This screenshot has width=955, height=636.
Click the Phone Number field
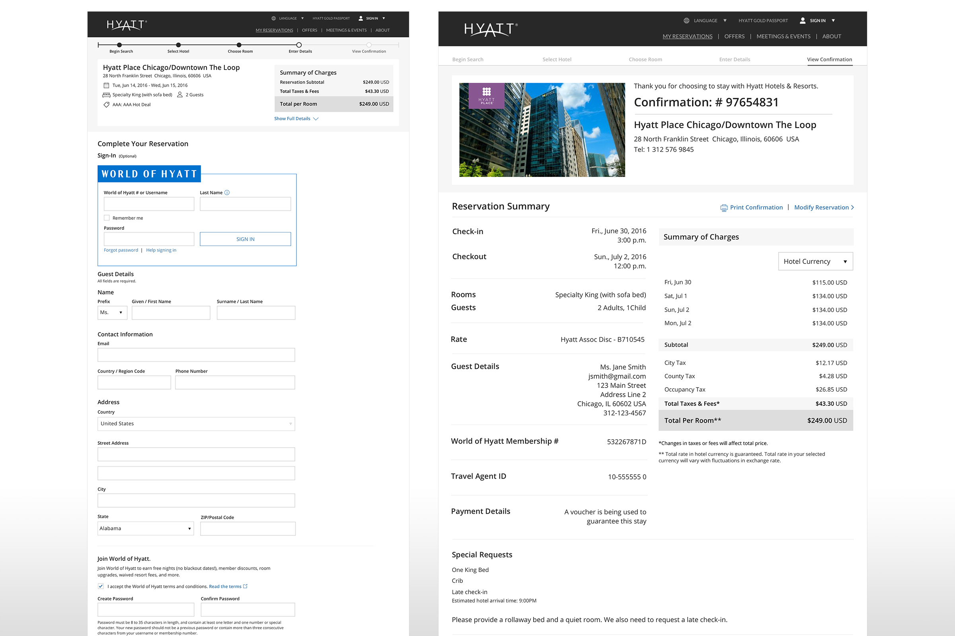[235, 382]
